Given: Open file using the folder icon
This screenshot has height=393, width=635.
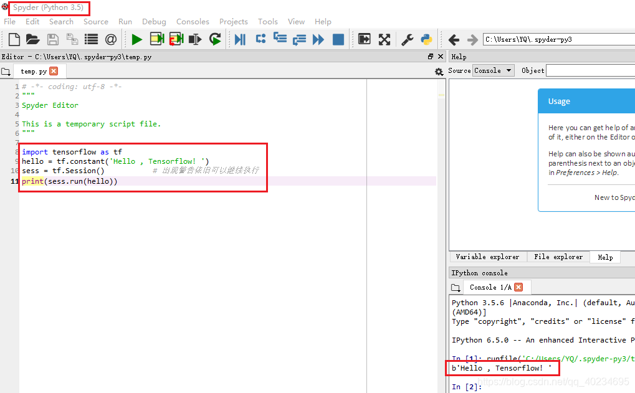Looking at the screenshot, I should [x=33, y=39].
